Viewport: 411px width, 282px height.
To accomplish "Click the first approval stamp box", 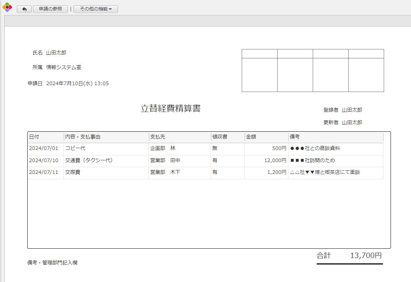I will click(259, 75).
